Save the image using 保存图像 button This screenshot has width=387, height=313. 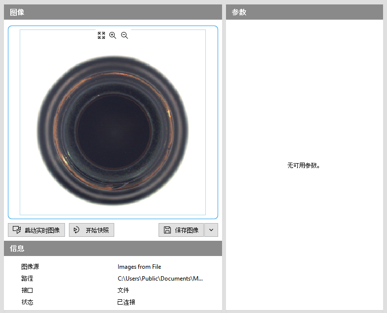click(x=181, y=230)
